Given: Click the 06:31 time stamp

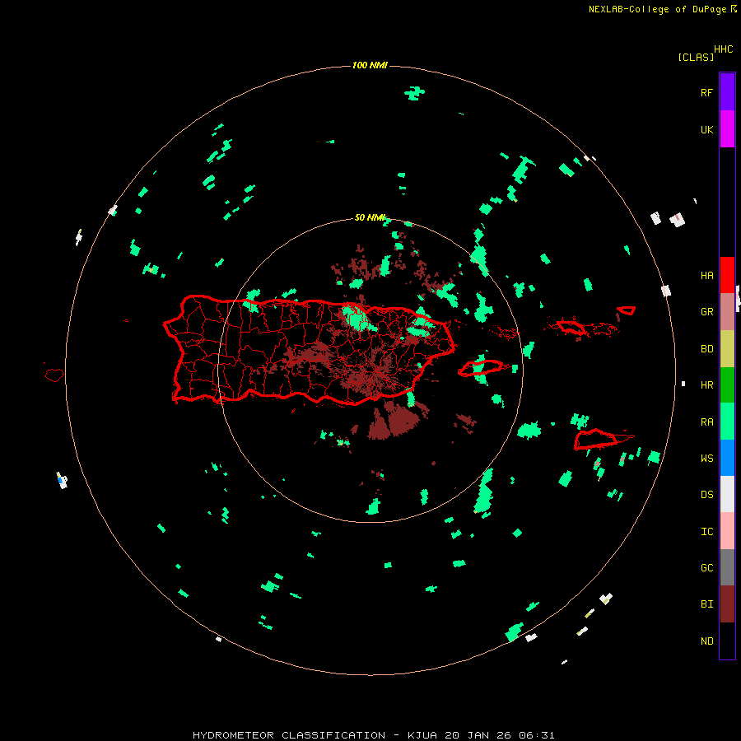Looking at the screenshot, I should tap(536, 735).
